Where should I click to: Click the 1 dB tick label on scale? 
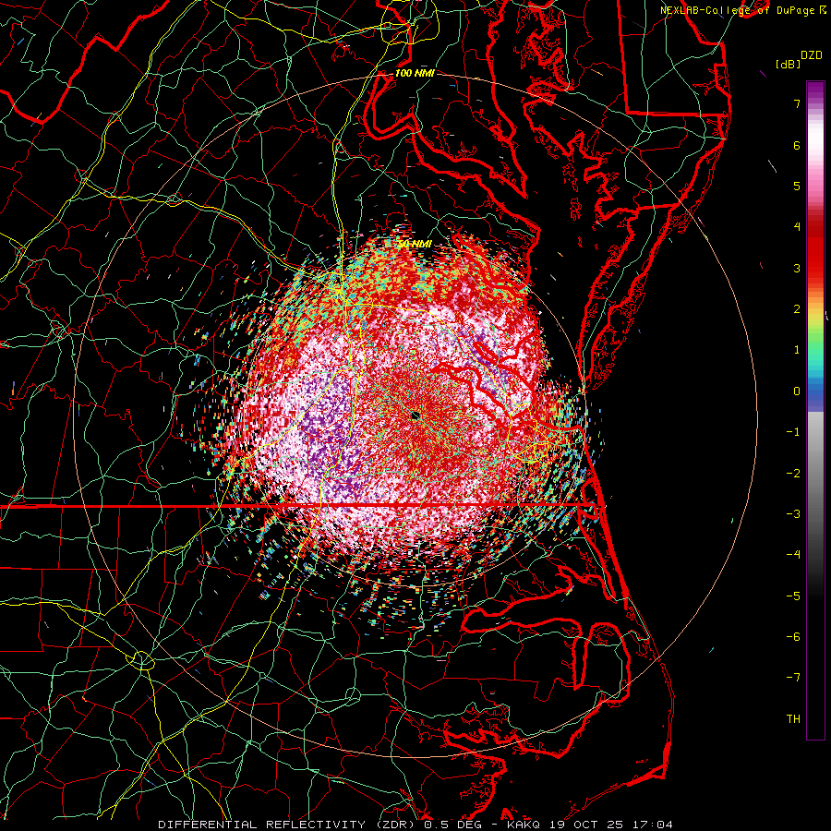point(797,350)
